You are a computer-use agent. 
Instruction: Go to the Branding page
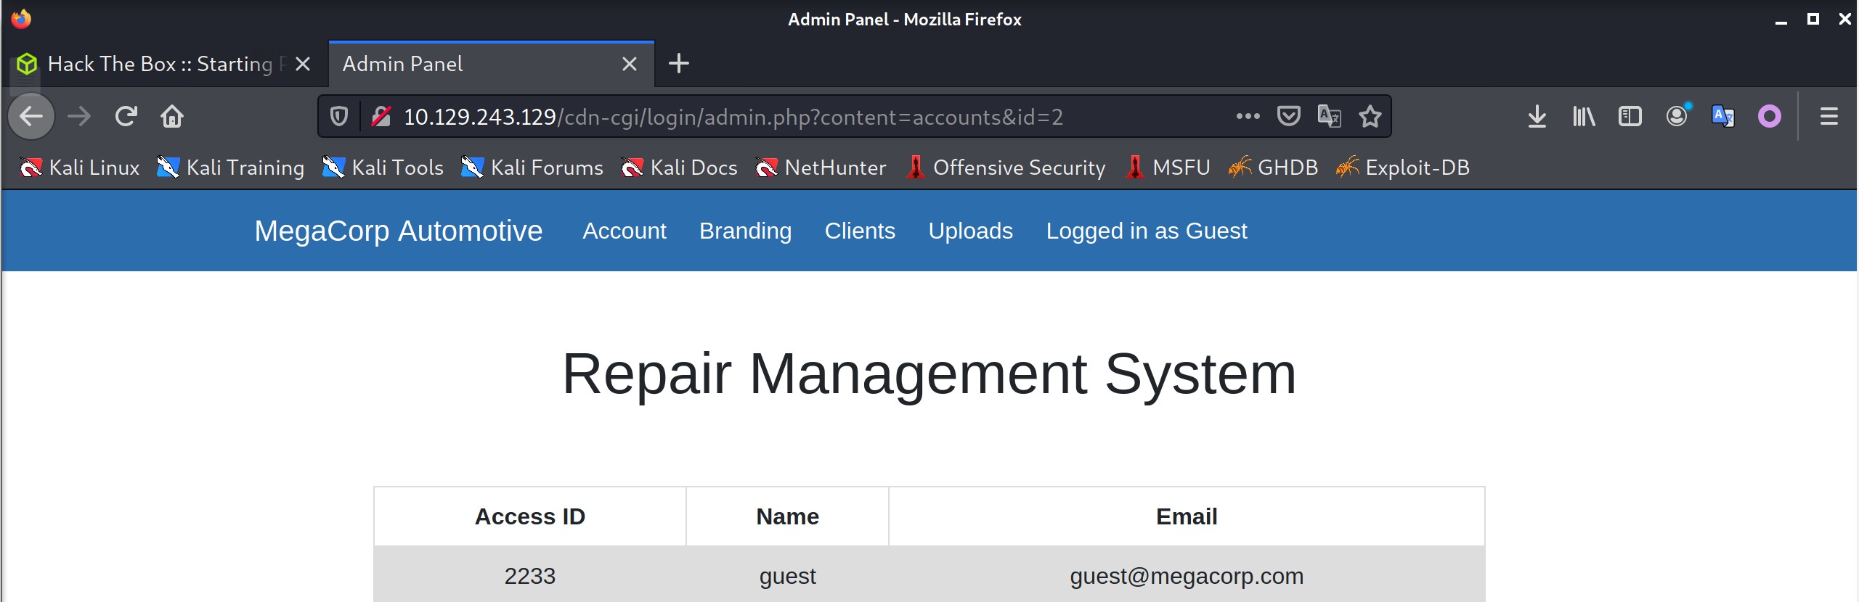(x=746, y=231)
